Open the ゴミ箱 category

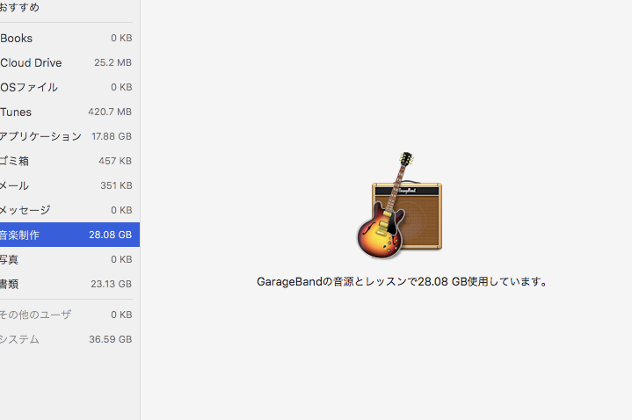click(x=69, y=161)
